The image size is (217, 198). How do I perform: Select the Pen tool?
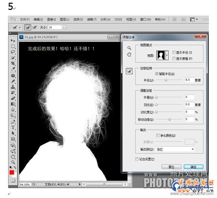13,121
